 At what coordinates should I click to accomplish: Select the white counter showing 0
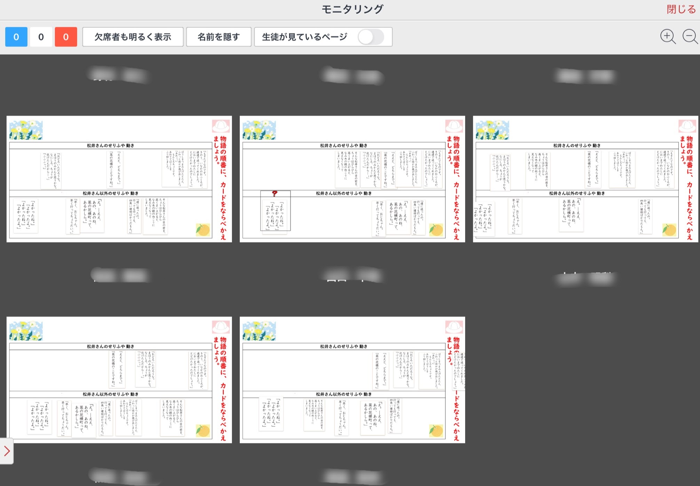click(41, 37)
